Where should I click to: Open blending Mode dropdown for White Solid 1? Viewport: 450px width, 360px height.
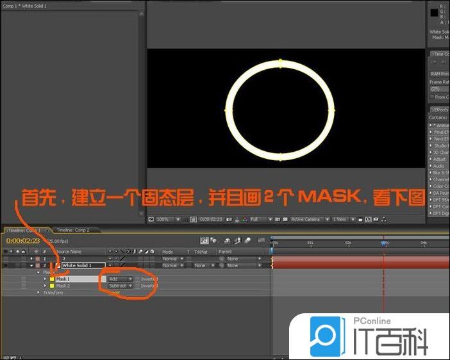coord(173,265)
